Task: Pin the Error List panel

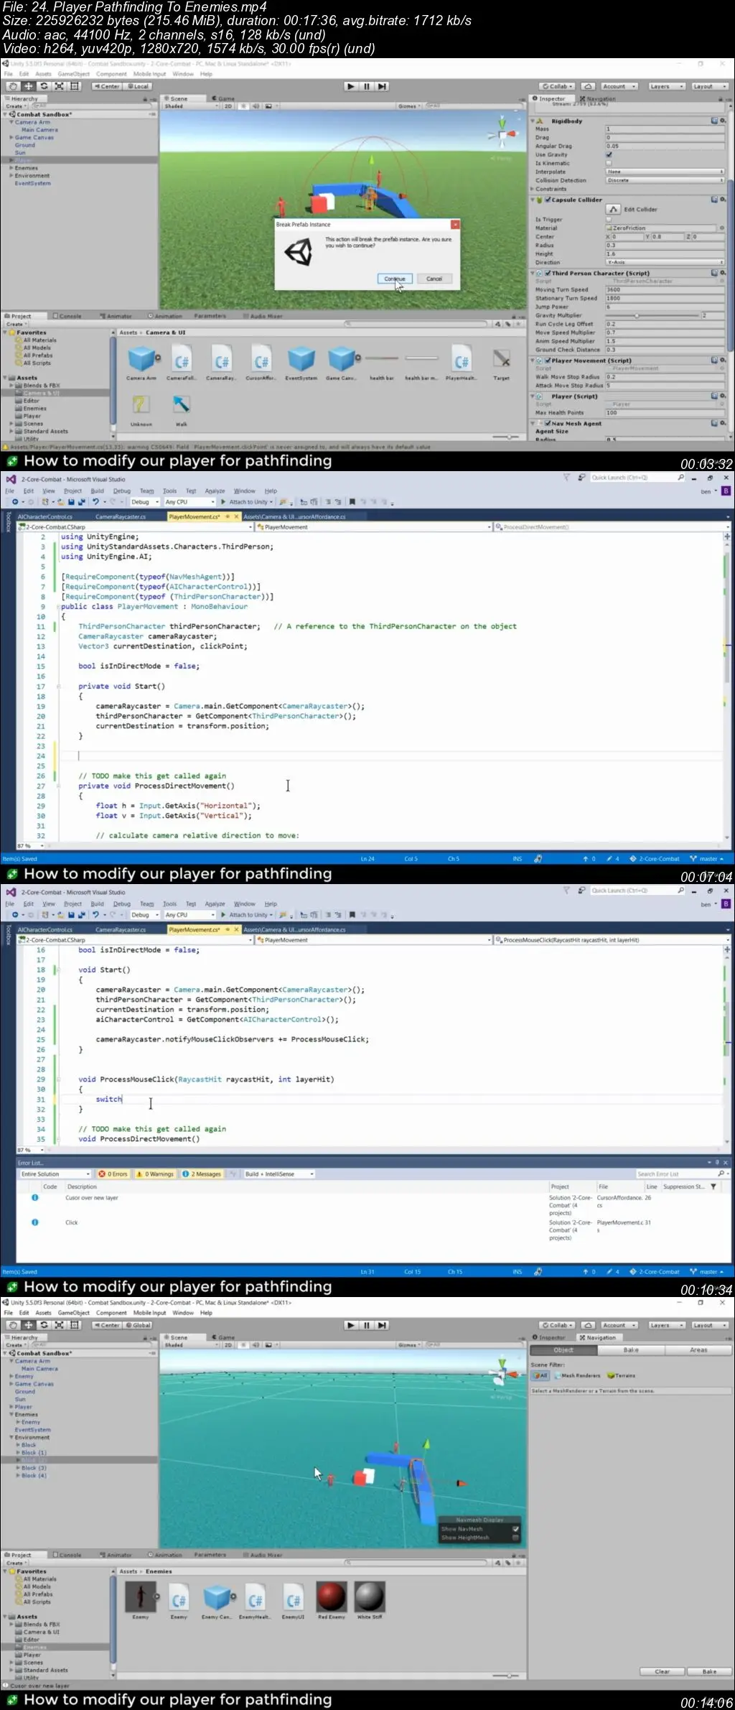Action: click(717, 1163)
